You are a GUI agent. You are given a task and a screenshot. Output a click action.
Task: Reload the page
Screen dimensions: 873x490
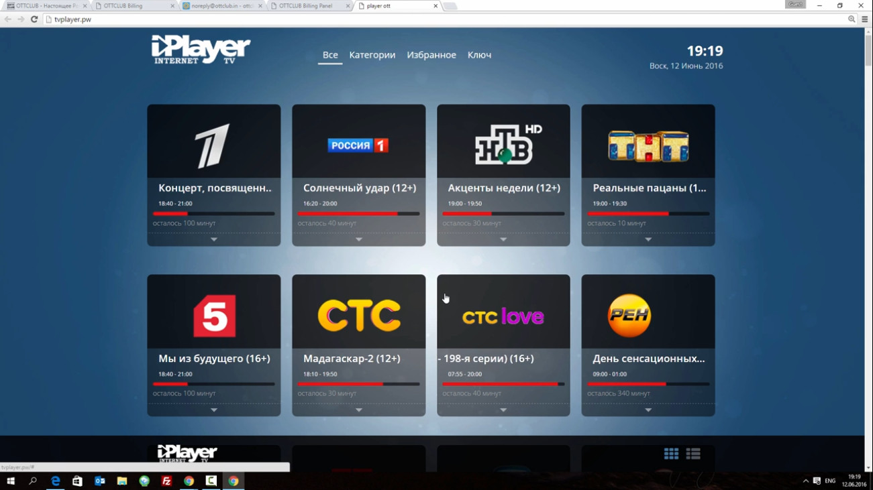pos(34,19)
